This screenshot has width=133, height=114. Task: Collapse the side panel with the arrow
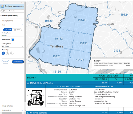coord(22,3)
